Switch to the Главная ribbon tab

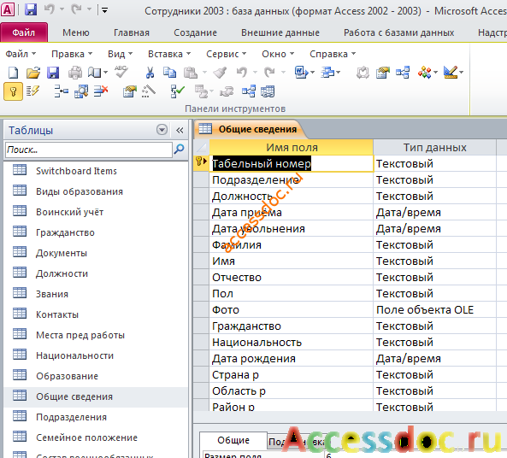coord(132,32)
